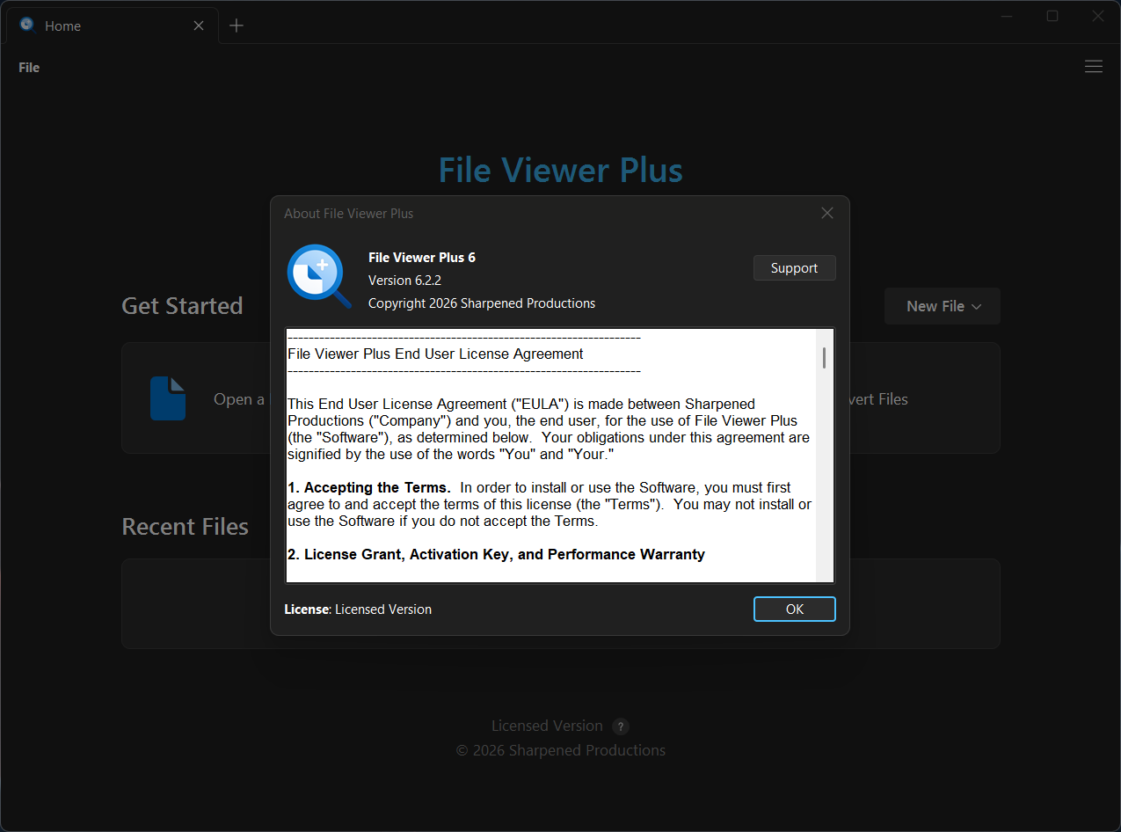Maximize the File Viewer Plus window

tap(1052, 16)
